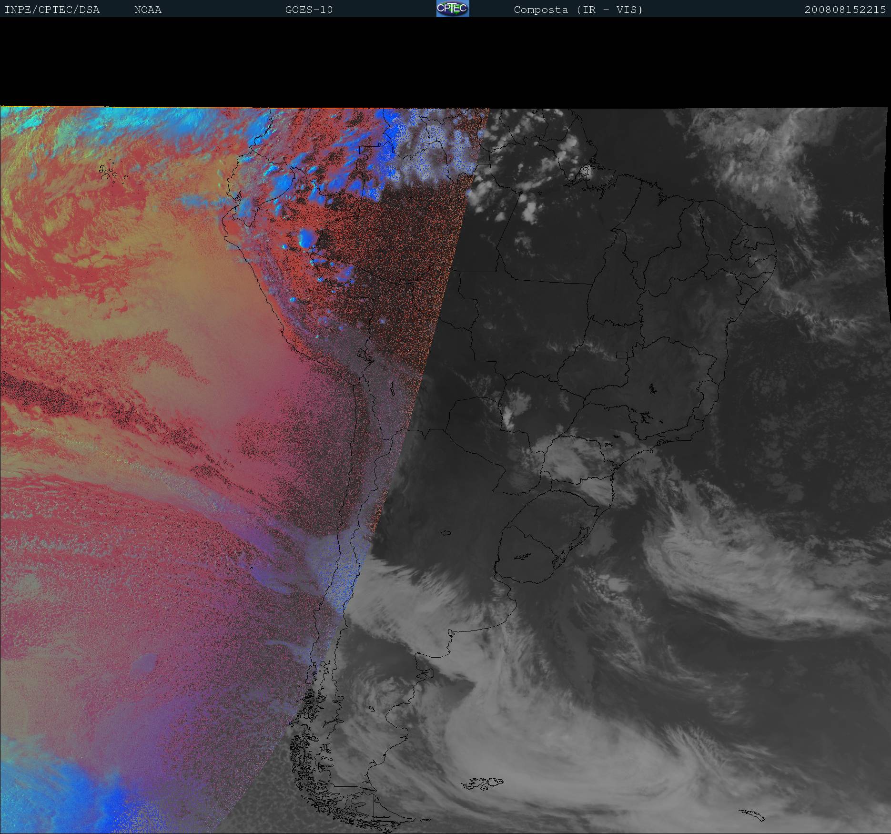The width and height of the screenshot is (891, 834).
Task: Click the CPTEC logo in the header
Action: pos(452,9)
